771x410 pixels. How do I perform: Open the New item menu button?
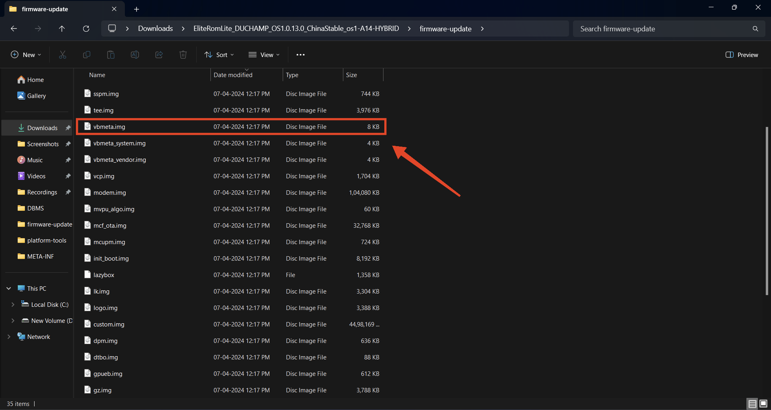click(x=26, y=55)
